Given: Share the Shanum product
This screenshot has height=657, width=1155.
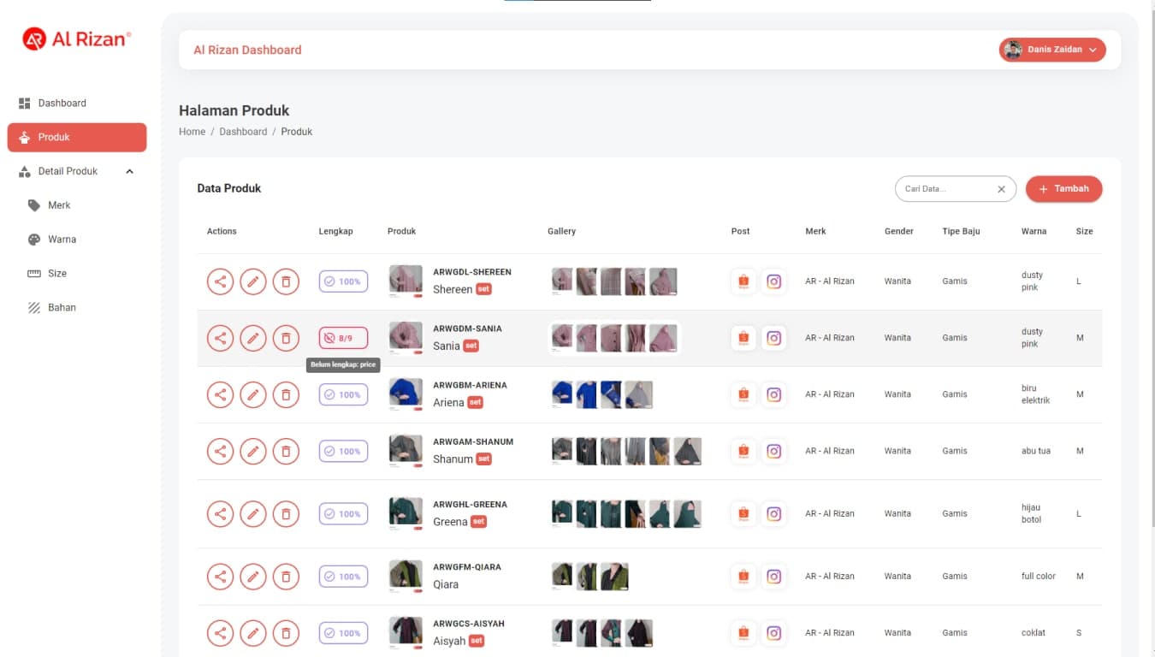Looking at the screenshot, I should (220, 451).
